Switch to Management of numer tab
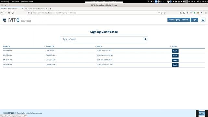This screenshot has height=117, width=208. pyautogui.click(x=36, y=9)
